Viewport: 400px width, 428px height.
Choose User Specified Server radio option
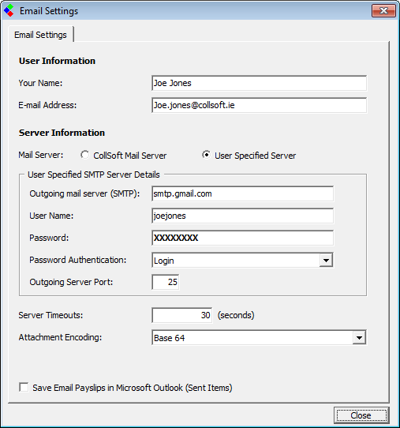[206, 155]
